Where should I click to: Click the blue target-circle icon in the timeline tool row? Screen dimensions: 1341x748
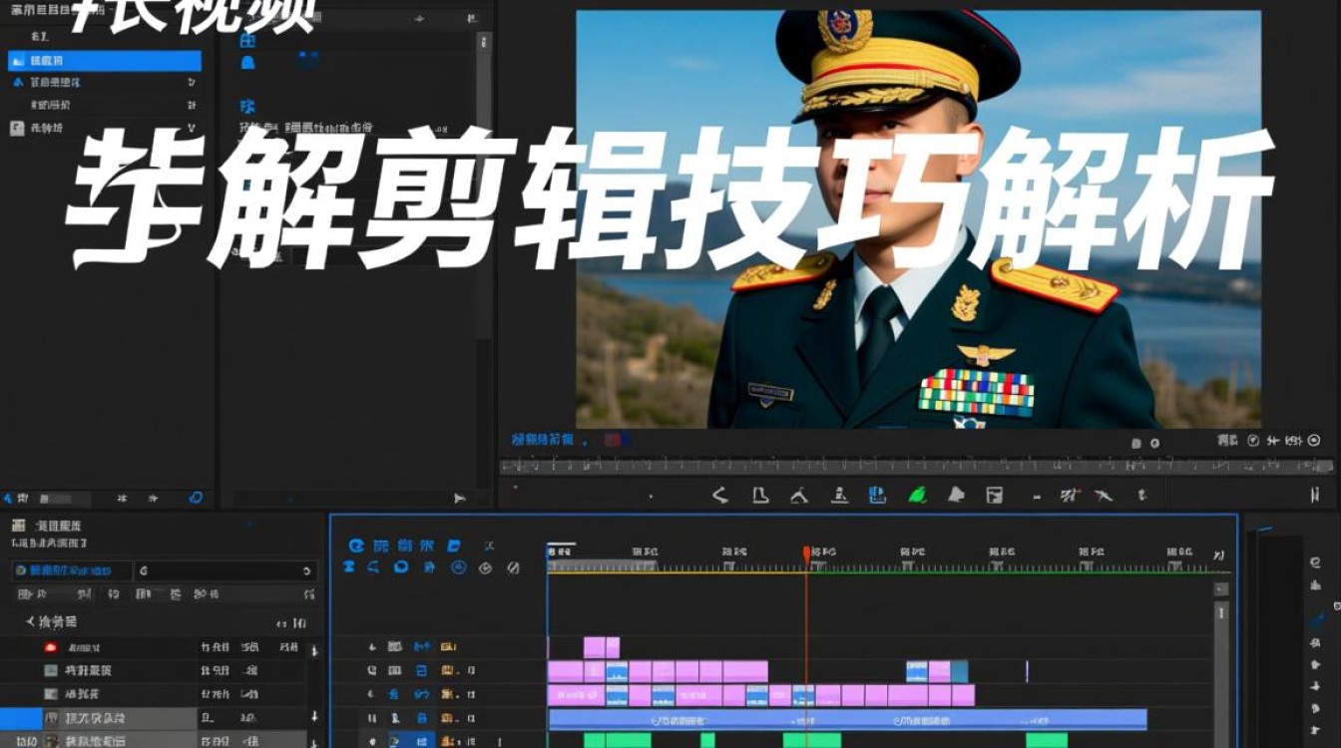[459, 566]
